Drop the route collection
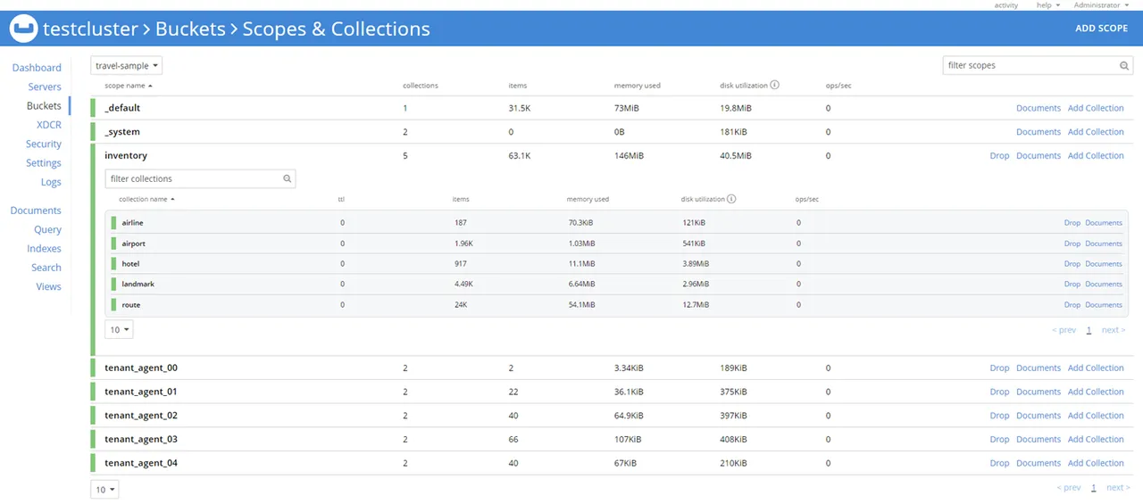The image size is (1143, 504). [x=1072, y=305]
